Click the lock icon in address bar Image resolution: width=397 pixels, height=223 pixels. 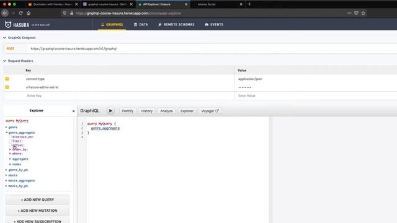(x=72, y=13)
